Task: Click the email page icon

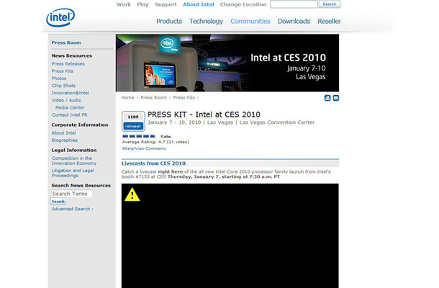Action: [x=336, y=98]
